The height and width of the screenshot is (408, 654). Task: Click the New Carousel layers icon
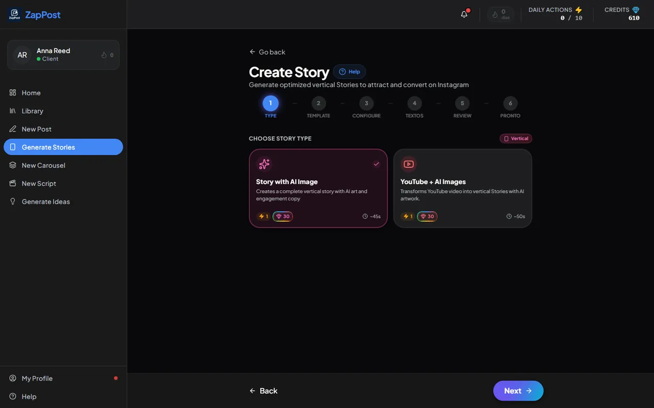13,165
